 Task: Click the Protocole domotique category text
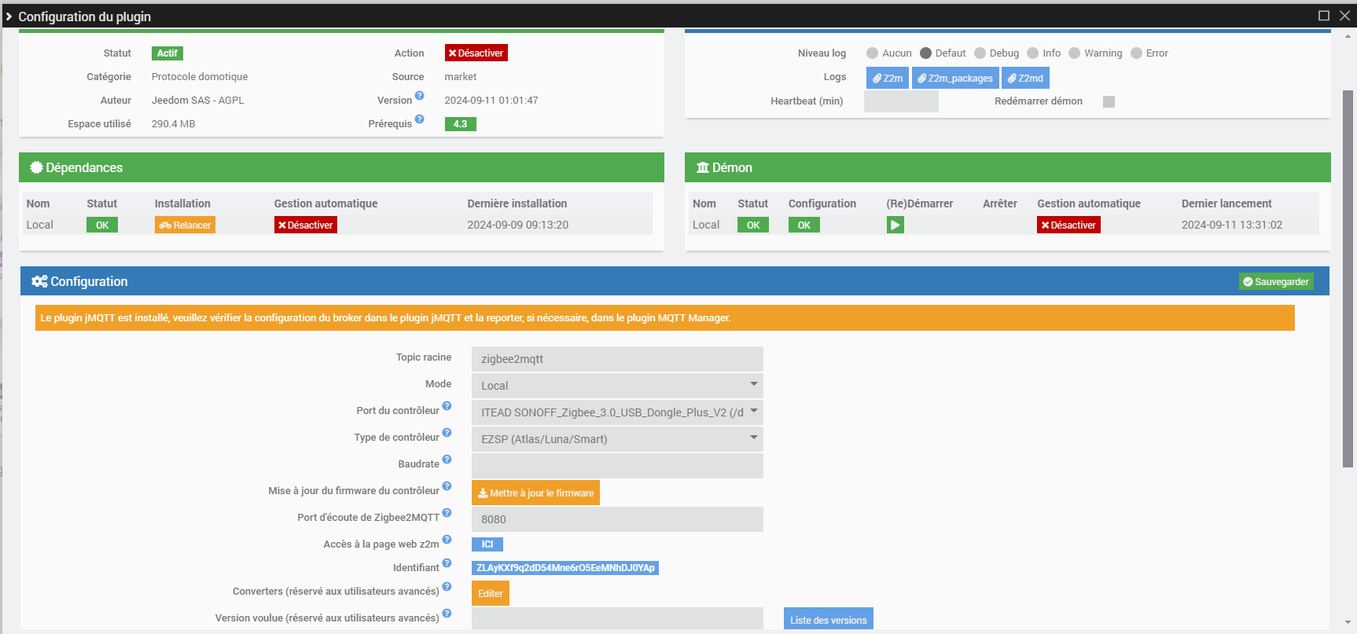(200, 77)
